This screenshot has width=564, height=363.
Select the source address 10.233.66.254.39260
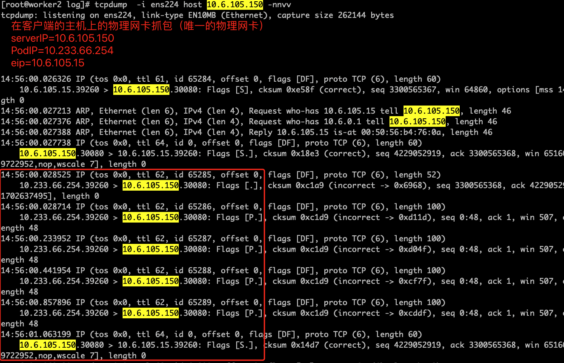[64, 185]
